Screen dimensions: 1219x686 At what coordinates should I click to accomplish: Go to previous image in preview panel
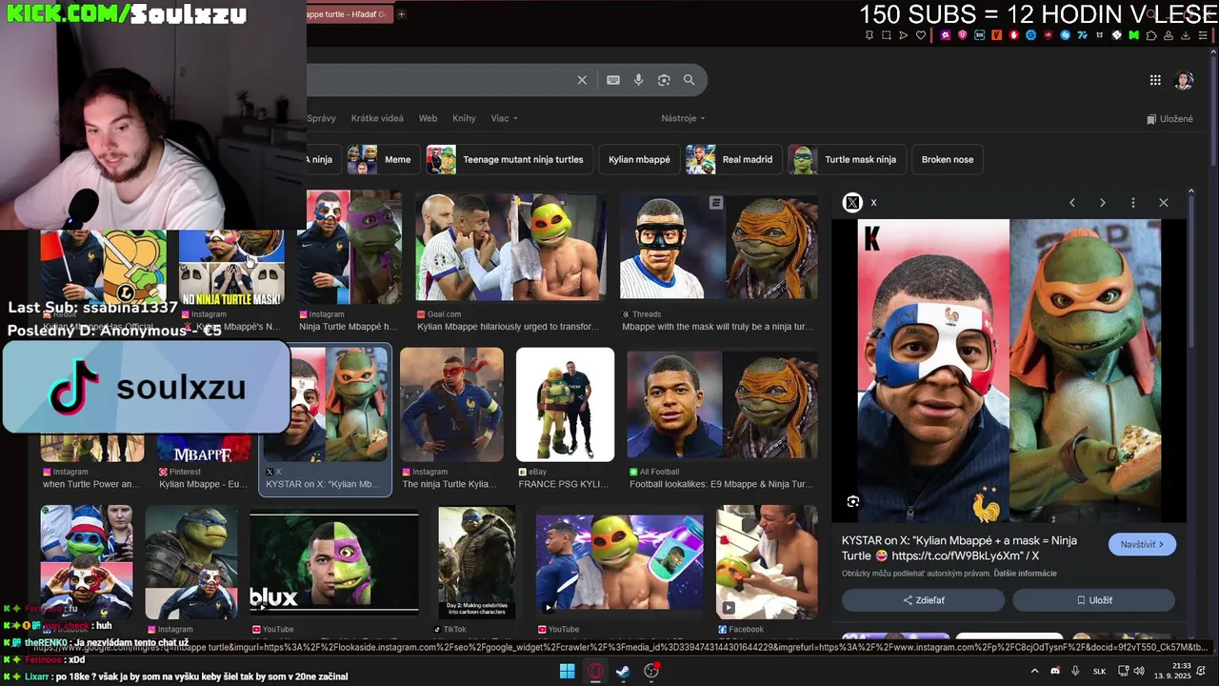point(1072,202)
